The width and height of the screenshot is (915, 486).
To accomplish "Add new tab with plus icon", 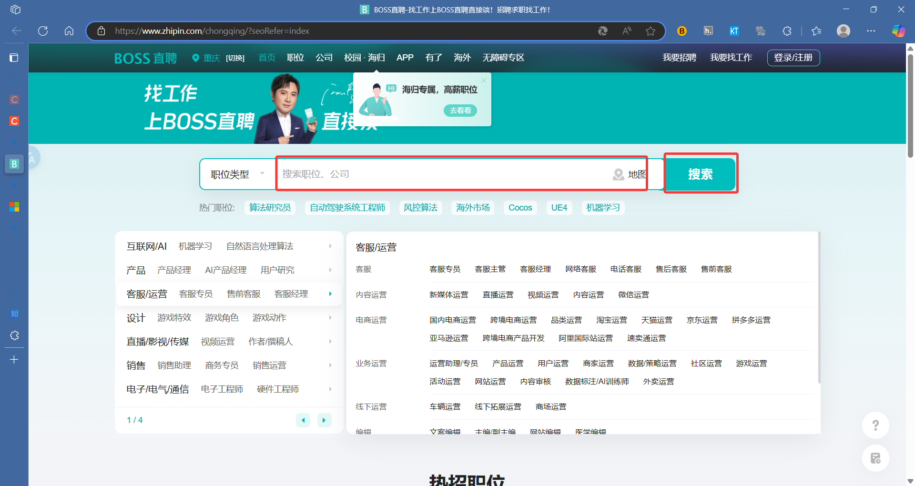I will [x=14, y=360].
